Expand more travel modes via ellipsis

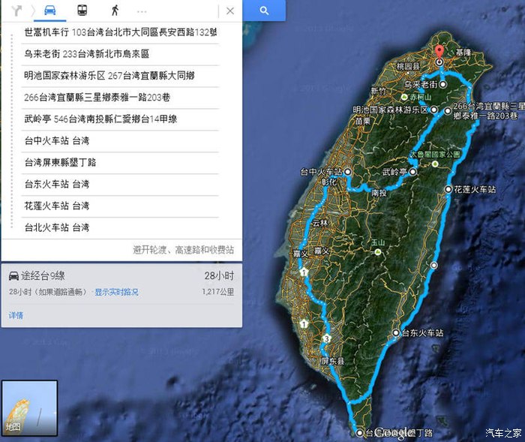tap(142, 11)
